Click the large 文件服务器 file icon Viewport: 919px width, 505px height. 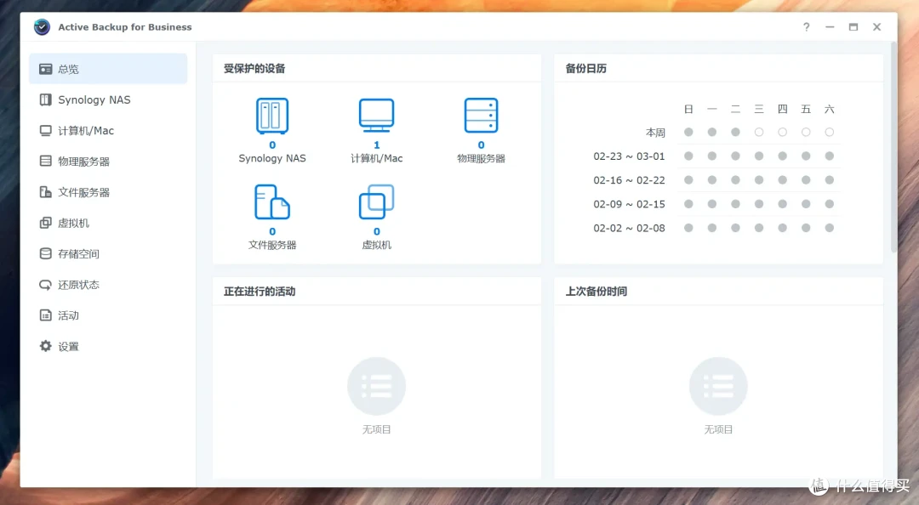[x=272, y=202]
